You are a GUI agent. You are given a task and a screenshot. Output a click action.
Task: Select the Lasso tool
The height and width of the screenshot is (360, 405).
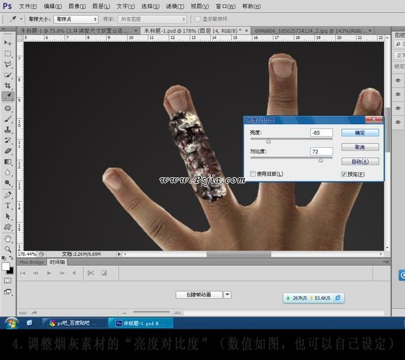[8, 64]
